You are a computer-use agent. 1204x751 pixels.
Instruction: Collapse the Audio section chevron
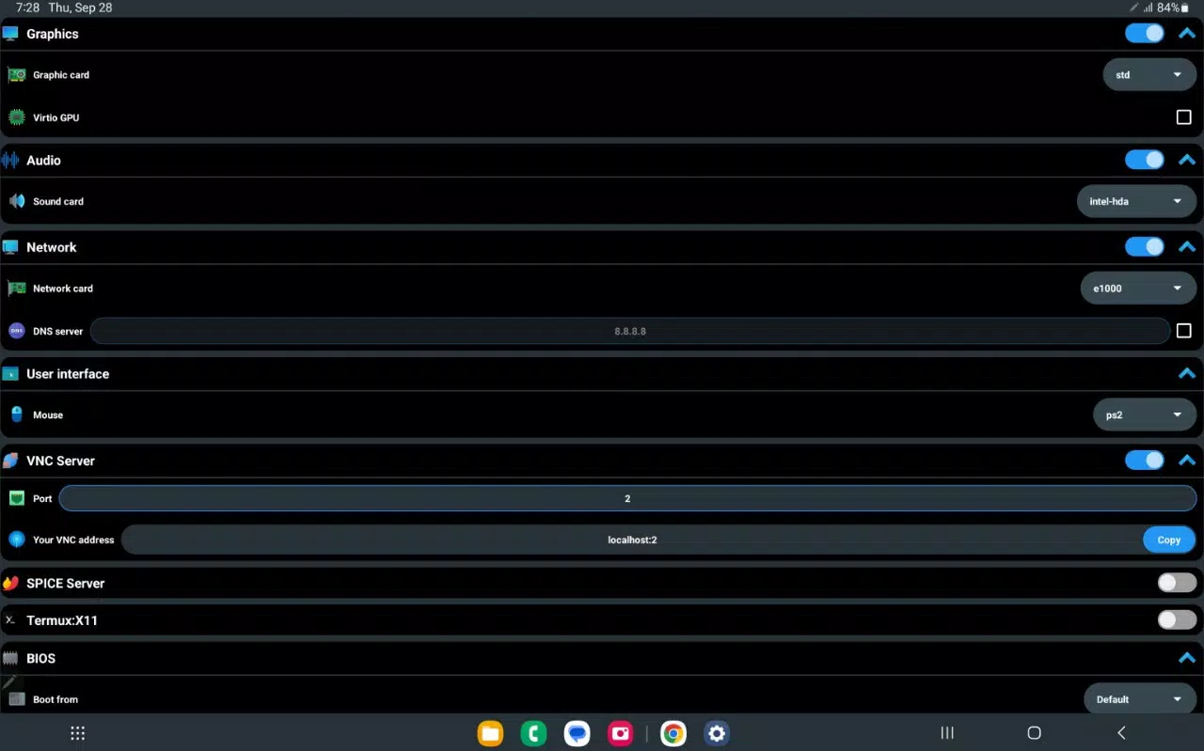point(1187,160)
